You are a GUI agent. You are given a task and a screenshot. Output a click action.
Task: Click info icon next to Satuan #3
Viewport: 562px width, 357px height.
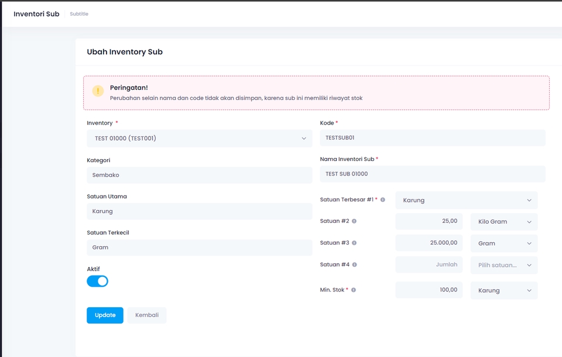354,243
